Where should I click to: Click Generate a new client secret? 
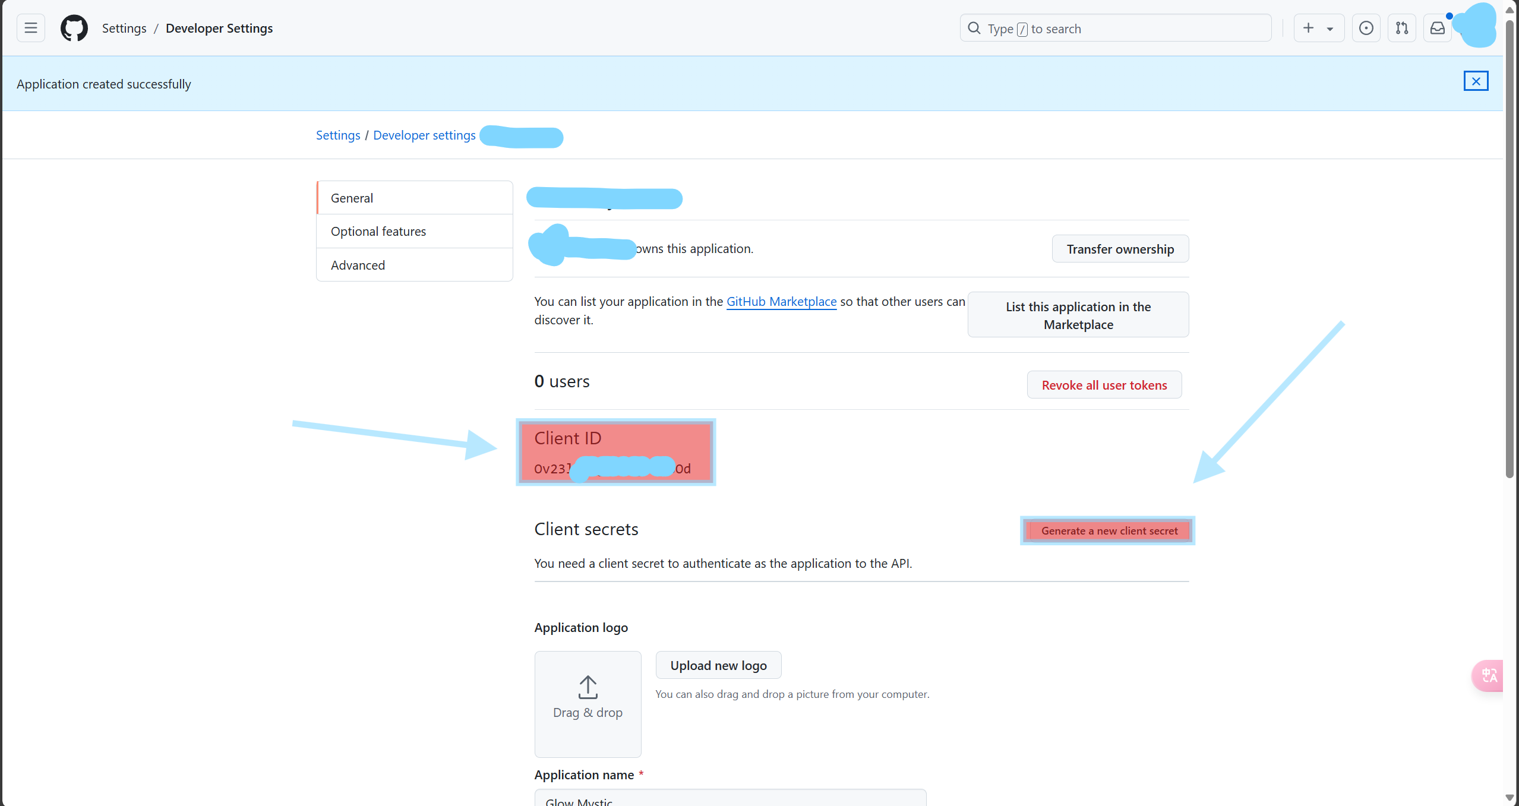pyautogui.click(x=1109, y=530)
